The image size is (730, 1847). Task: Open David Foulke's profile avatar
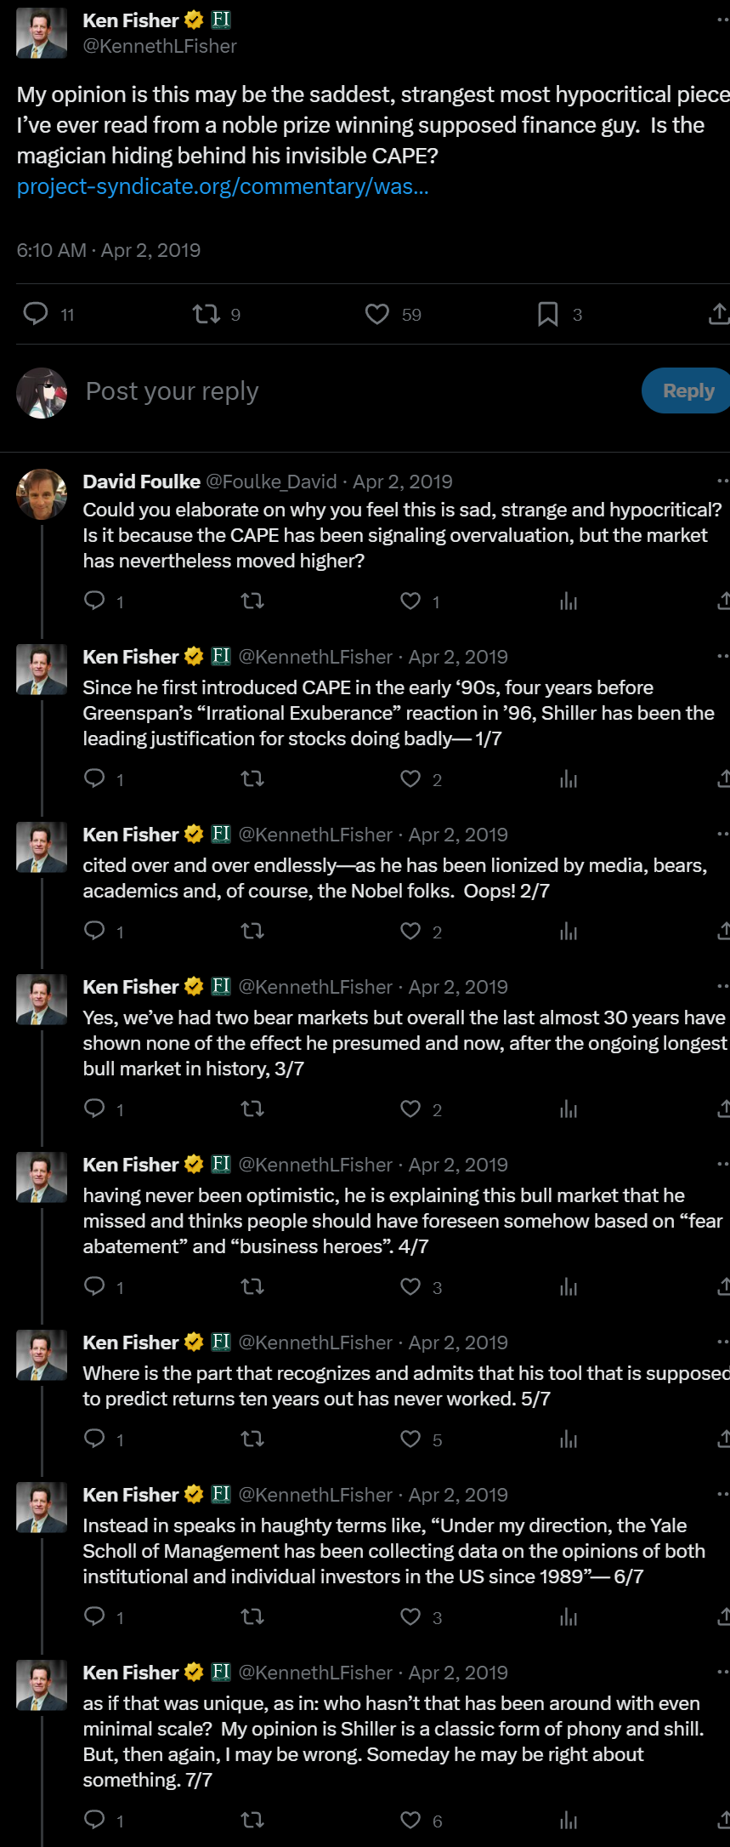42,494
